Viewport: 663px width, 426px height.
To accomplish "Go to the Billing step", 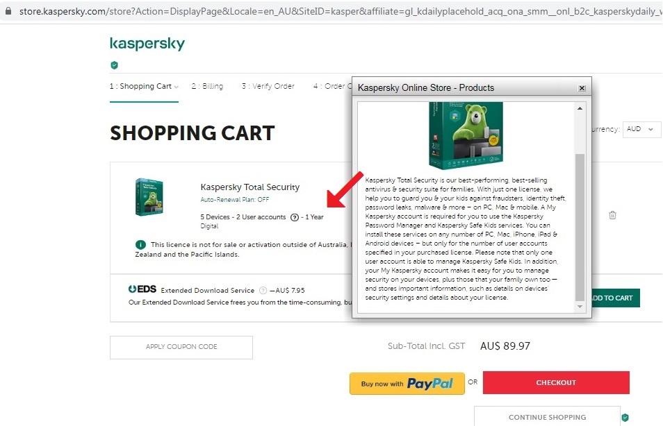I will click(207, 86).
